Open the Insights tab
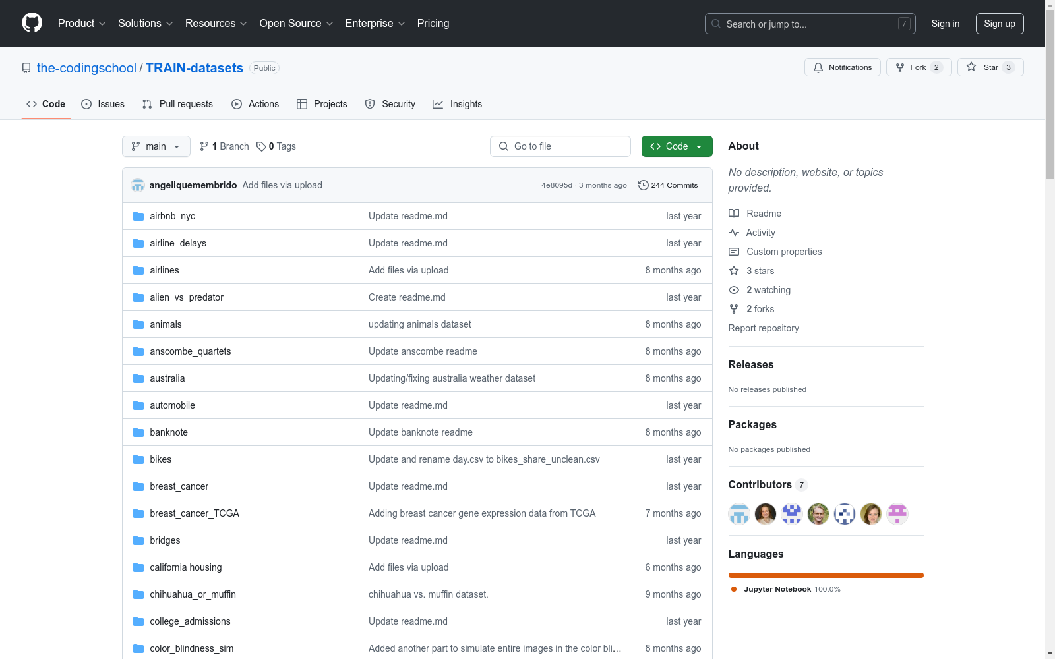The height and width of the screenshot is (659, 1055). [x=458, y=104]
